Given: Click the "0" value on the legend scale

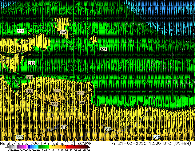Looking at the screenshot, I should click(50, 150).
